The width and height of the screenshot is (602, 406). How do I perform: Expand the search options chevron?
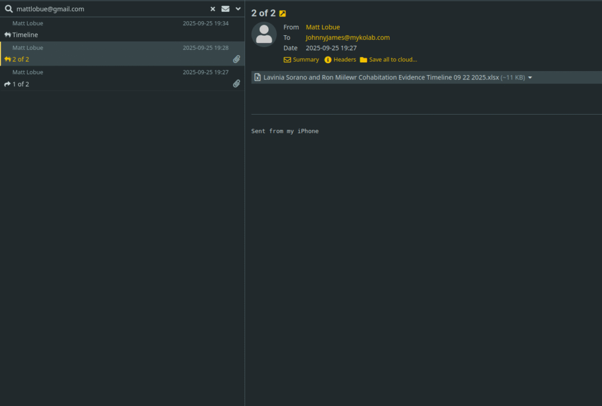pos(238,9)
